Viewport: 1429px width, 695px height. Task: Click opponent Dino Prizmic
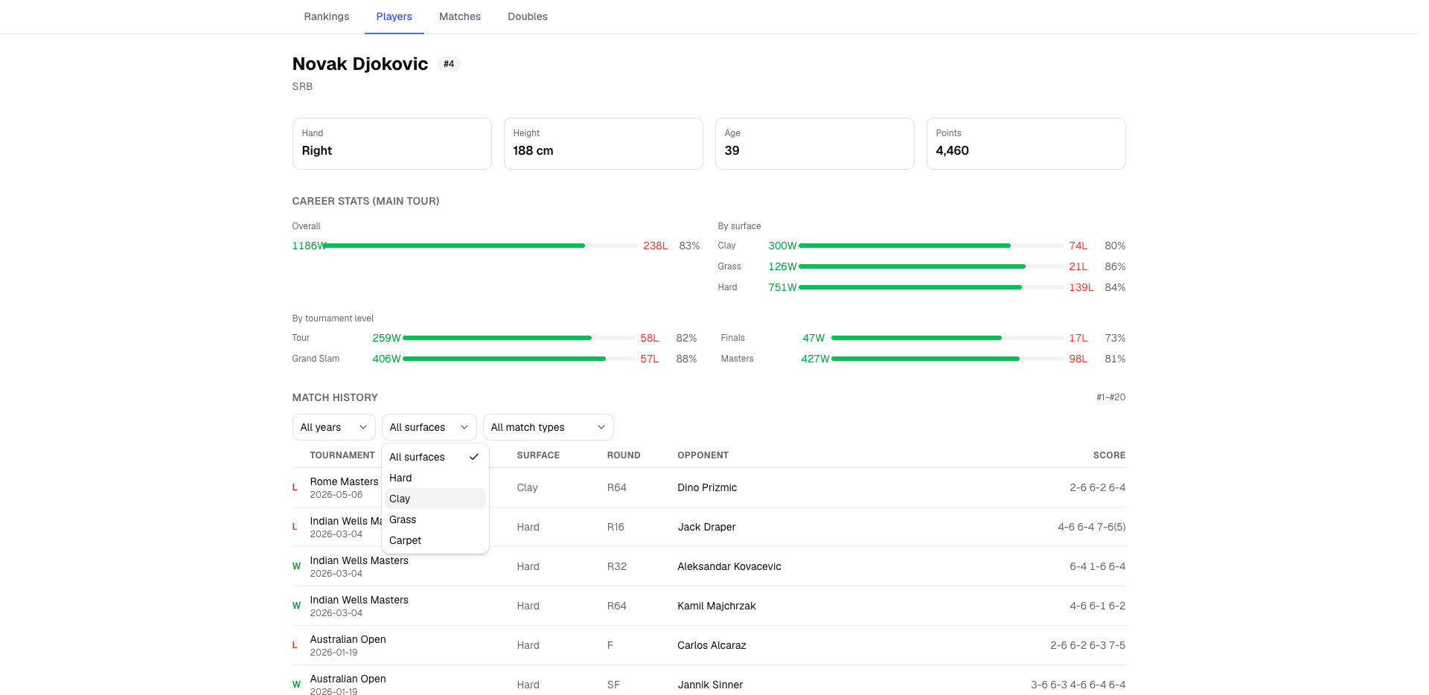pos(707,487)
